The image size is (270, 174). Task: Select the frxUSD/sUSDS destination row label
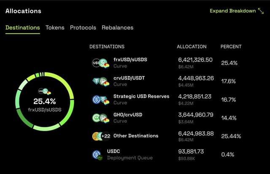(x=130, y=60)
